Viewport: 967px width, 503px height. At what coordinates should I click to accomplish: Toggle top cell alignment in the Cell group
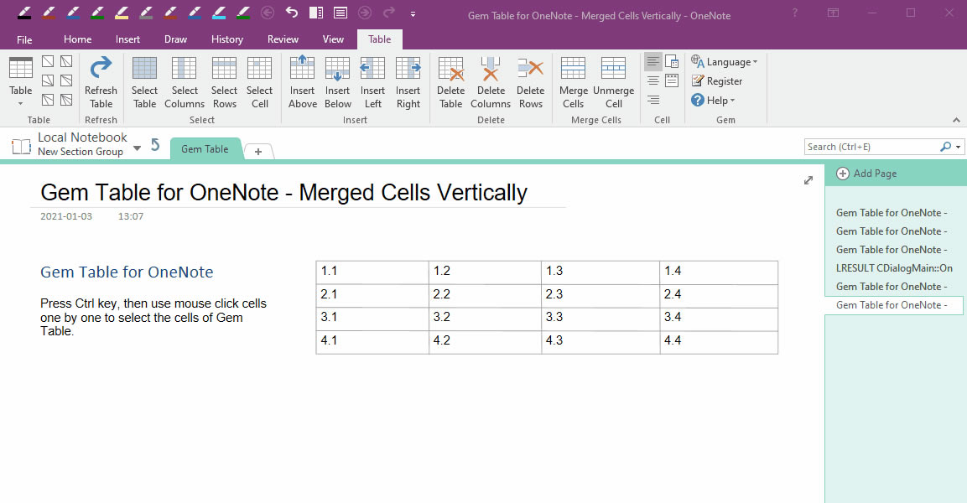tap(652, 60)
